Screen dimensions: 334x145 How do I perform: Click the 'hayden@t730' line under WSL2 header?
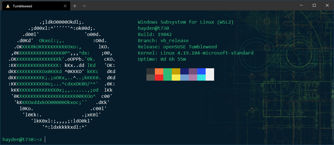coord(153,28)
